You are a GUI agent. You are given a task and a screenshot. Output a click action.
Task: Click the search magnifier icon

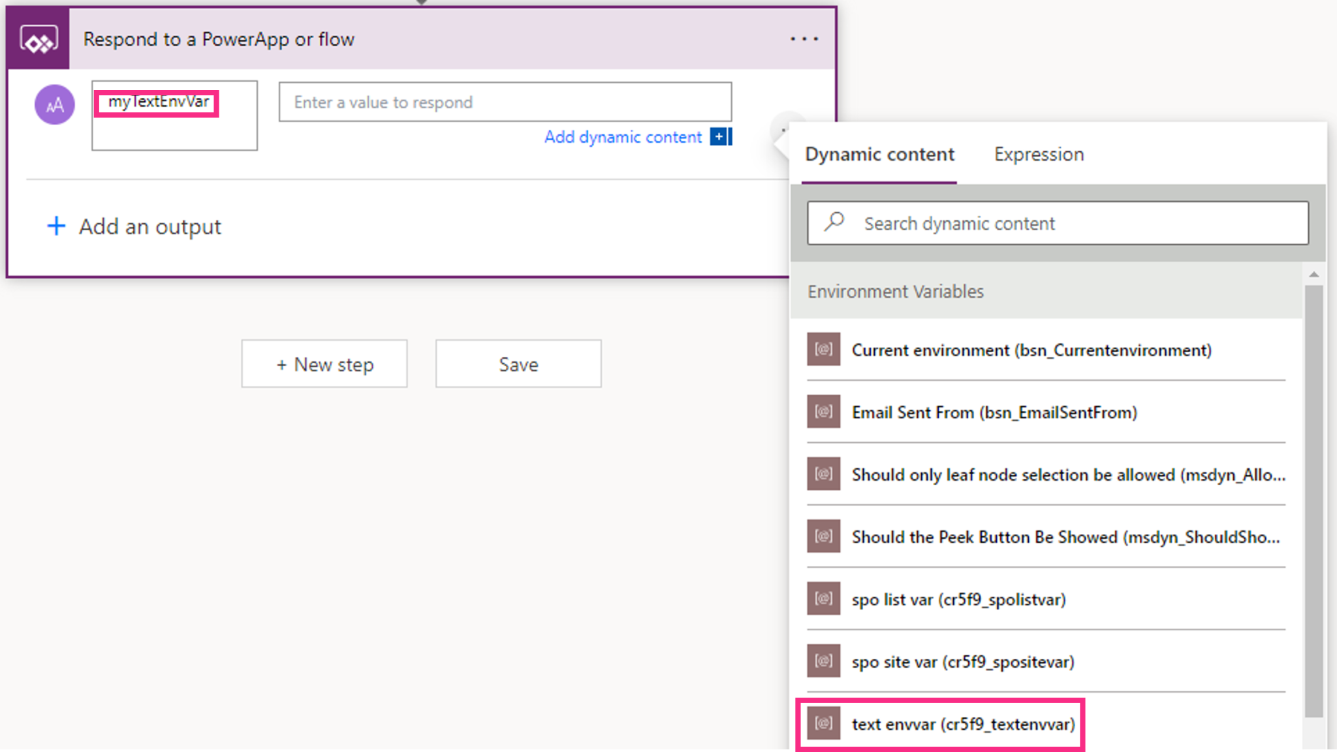click(x=834, y=222)
